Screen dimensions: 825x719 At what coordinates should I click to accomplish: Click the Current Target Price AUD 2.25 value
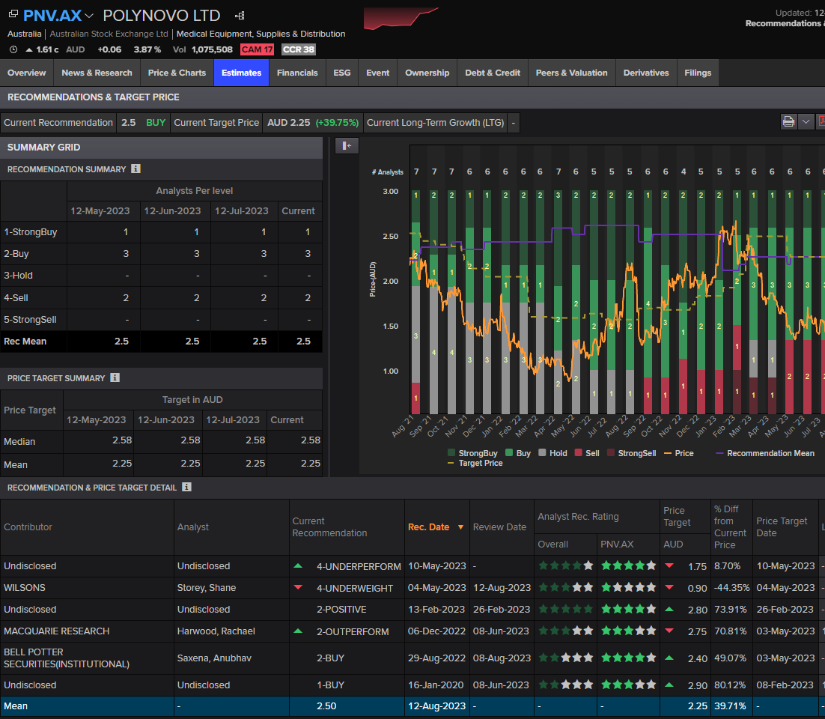click(x=288, y=123)
